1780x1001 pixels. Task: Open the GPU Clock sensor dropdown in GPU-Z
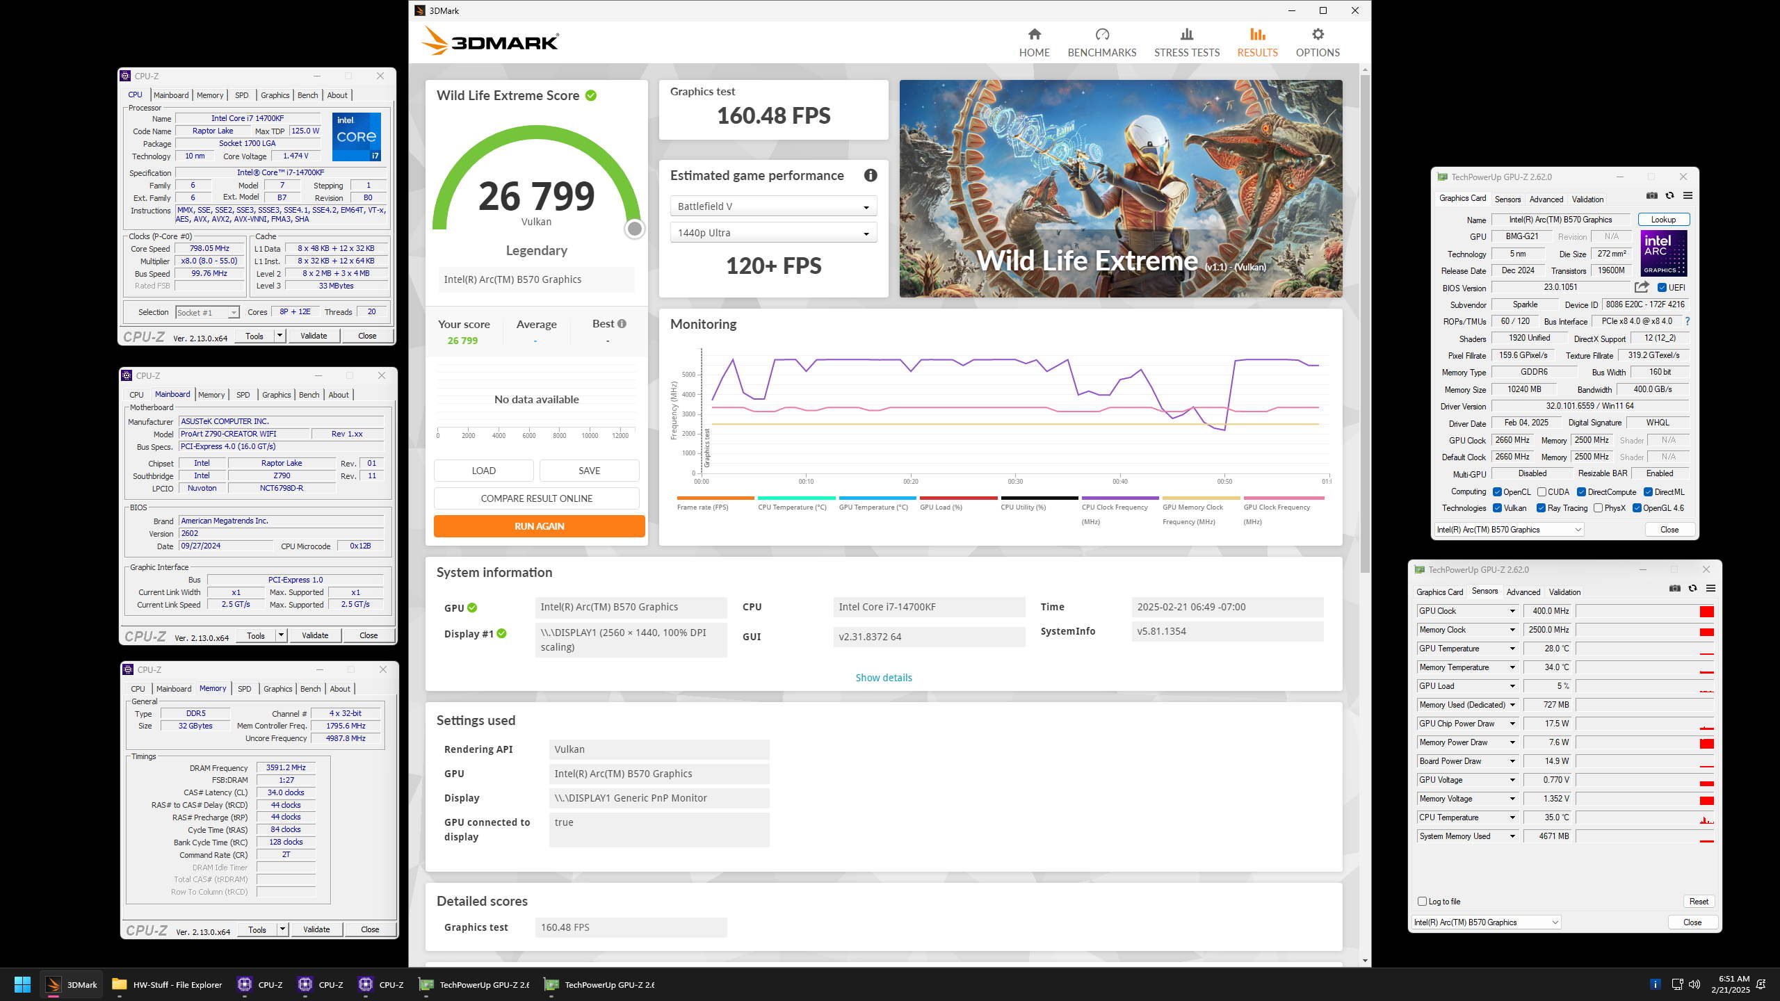tap(1512, 611)
